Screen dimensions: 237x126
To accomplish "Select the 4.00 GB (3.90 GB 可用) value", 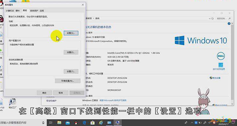I will click(118, 57).
